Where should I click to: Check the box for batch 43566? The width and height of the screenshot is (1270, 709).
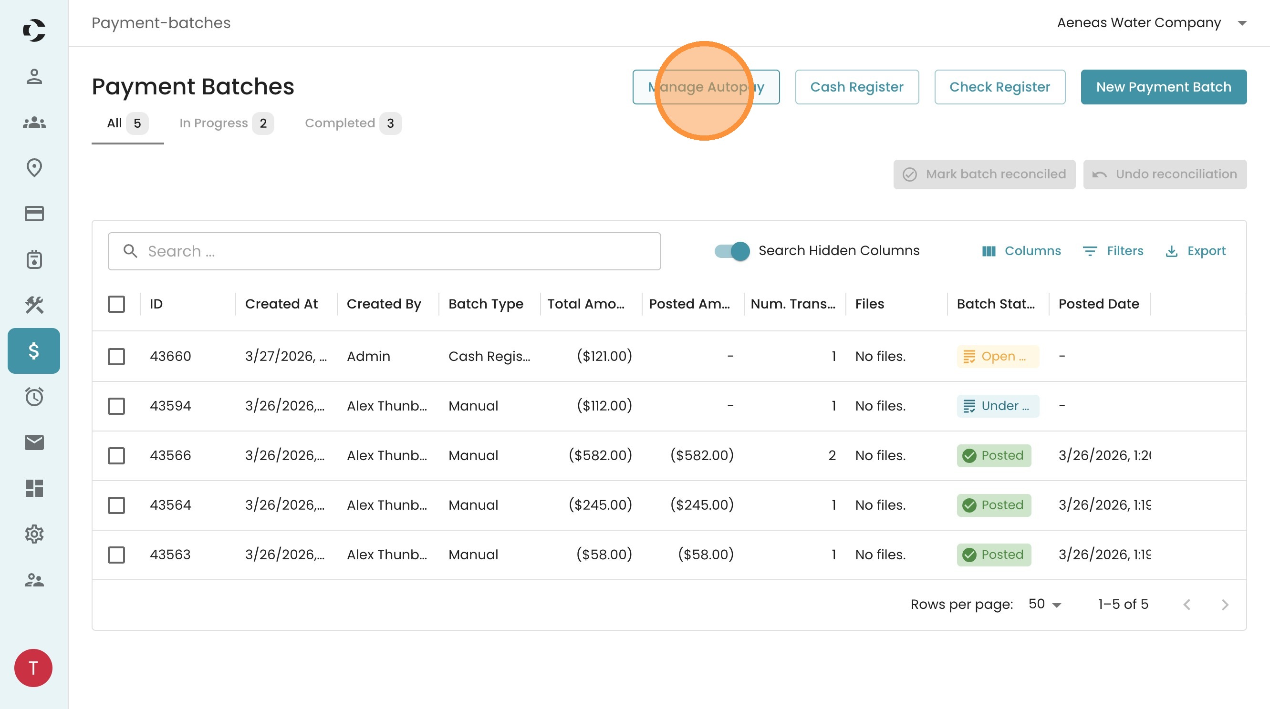[116, 455]
